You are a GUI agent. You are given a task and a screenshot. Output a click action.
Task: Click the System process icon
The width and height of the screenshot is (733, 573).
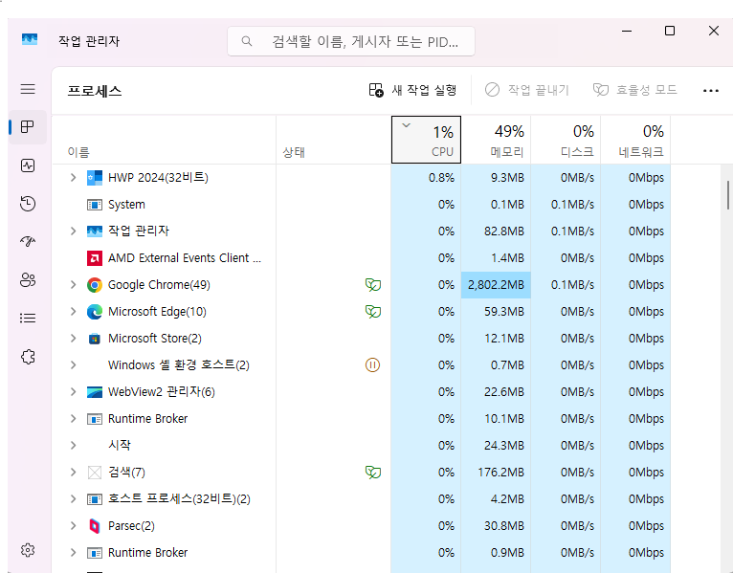click(95, 205)
